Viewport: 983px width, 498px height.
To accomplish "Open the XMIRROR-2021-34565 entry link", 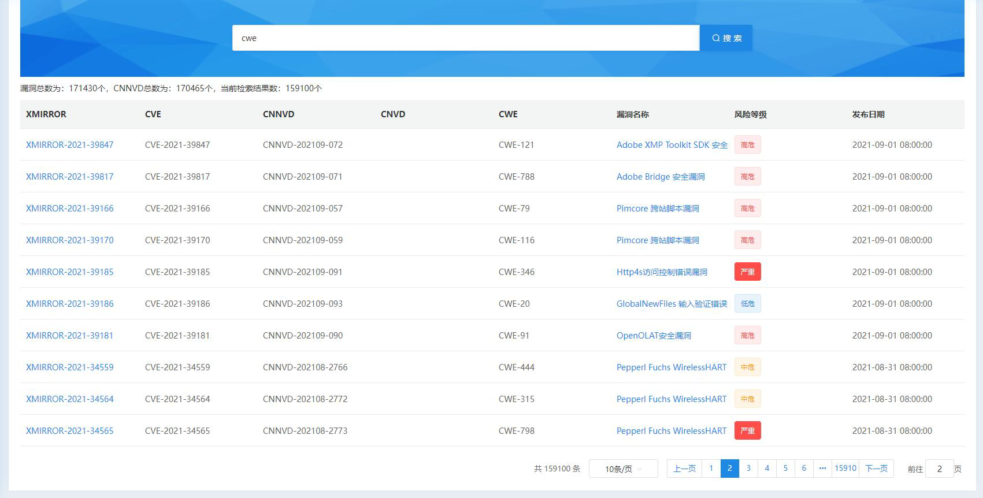I will click(70, 431).
